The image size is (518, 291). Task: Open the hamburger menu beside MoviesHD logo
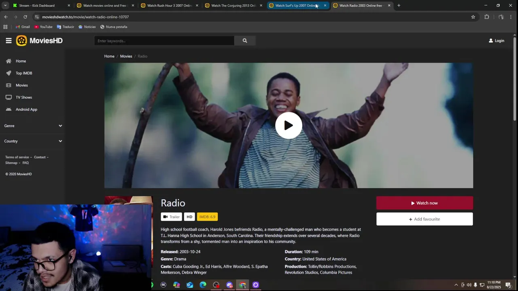coord(8,40)
